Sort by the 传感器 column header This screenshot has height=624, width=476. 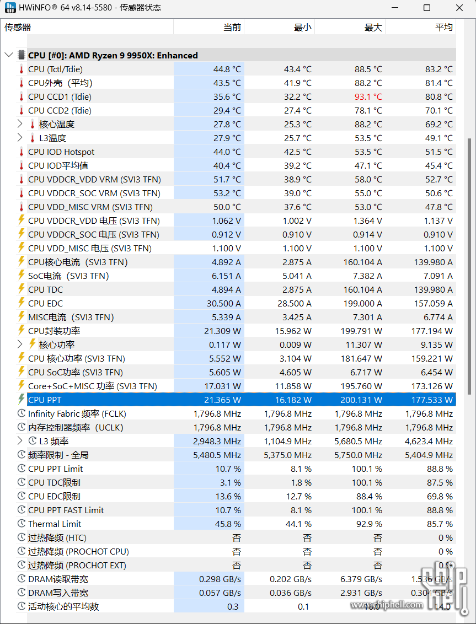87,27
